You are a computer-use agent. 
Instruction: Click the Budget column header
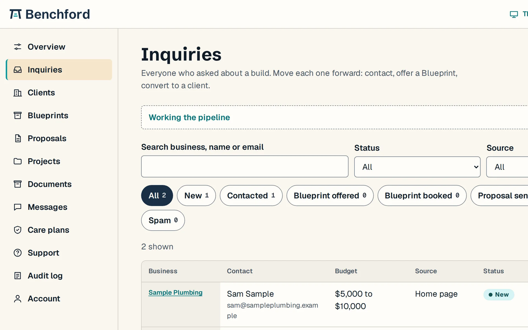tap(346, 271)
